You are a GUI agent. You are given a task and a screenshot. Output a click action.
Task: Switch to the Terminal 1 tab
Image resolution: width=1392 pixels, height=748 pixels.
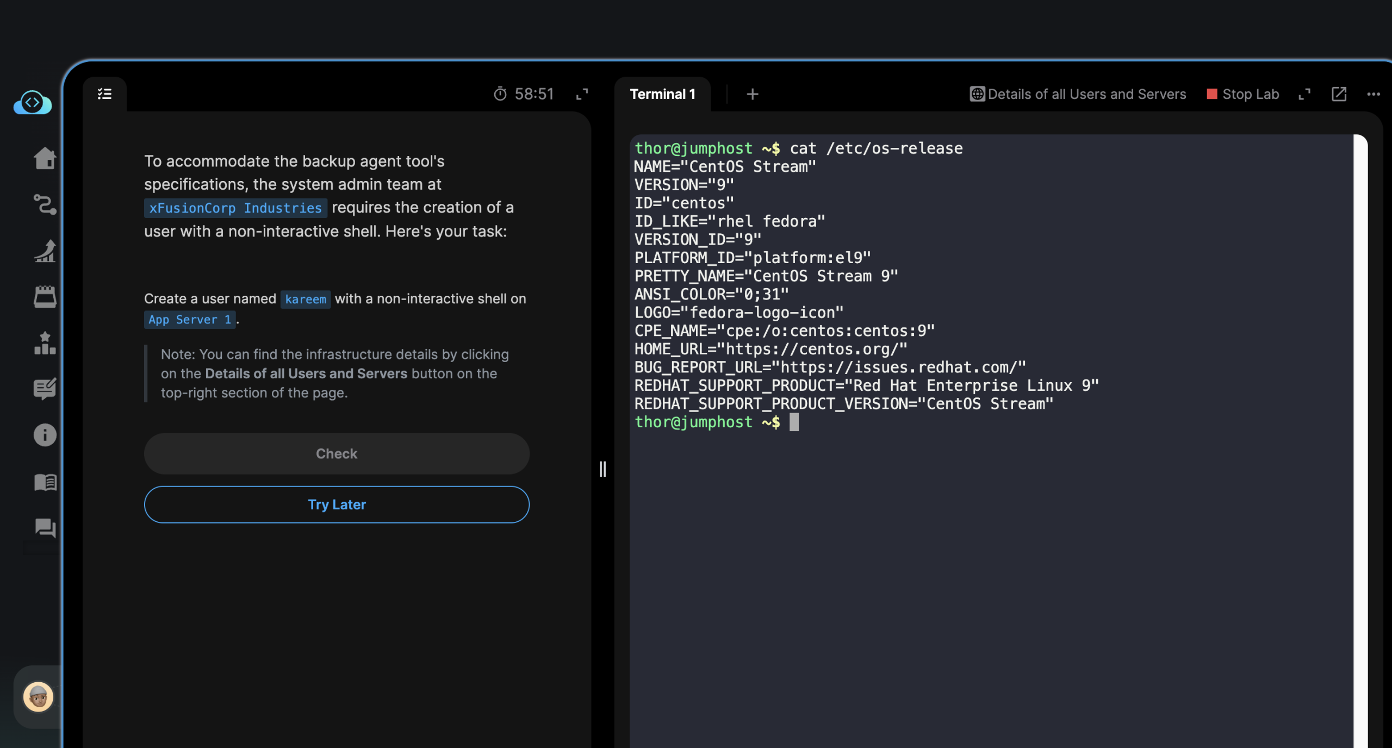(662, 94)
